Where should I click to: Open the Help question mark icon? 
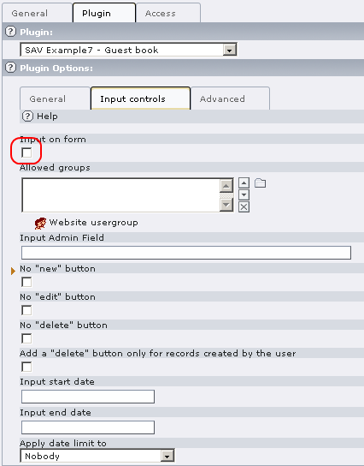point(27,116)
